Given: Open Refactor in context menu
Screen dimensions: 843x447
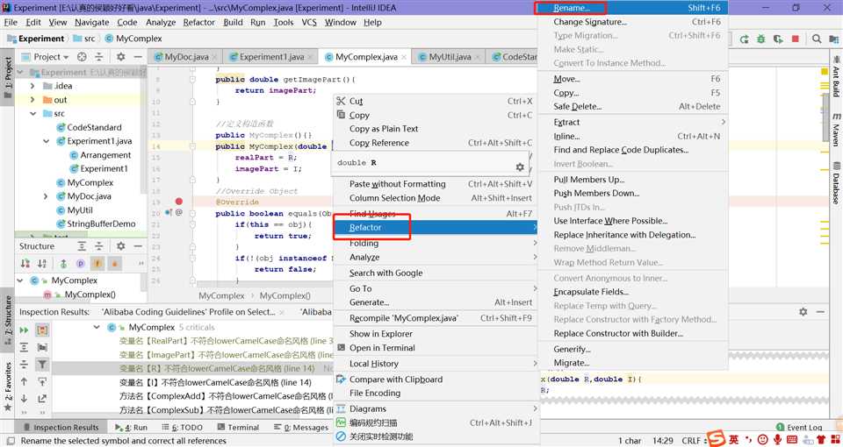Looking at the screenshot, I should 436,228.
